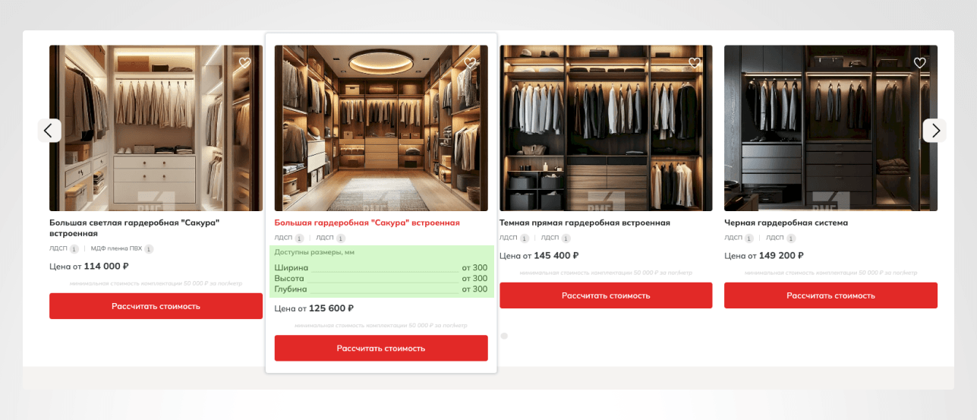Open the info icon next to МДФ пленка ПВХ
This screenshot has width=977, height=420.
(149, 248)
